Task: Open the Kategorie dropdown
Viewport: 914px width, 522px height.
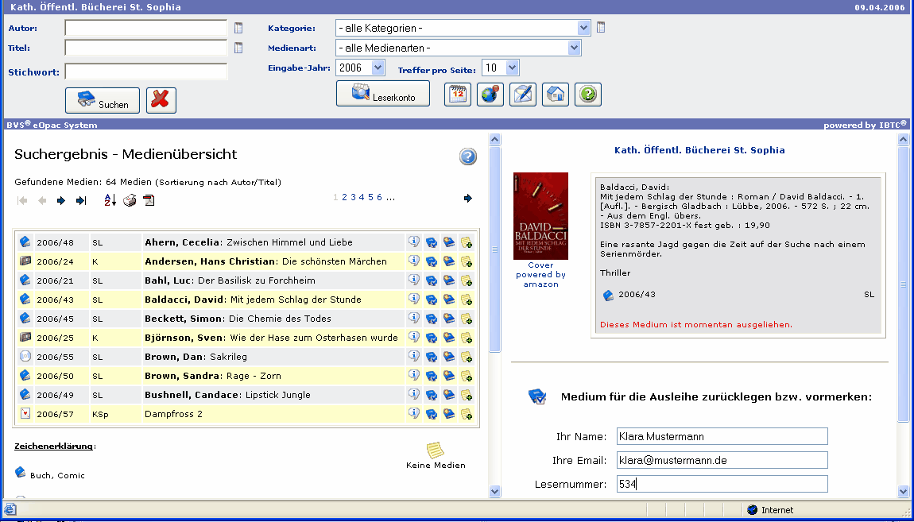Action: pos(584,29)
